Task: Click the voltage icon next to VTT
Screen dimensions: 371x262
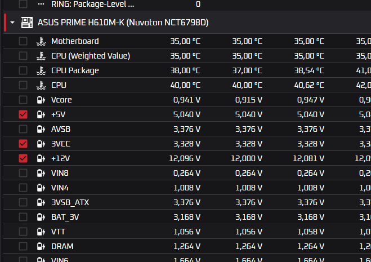Action: tap(41, 232)
